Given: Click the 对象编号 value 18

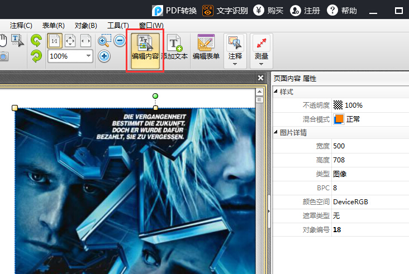Looking at the screenshot, I should point(337,230).
